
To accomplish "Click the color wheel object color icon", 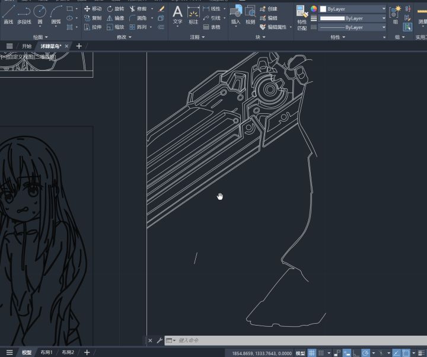I will [314, 9].
